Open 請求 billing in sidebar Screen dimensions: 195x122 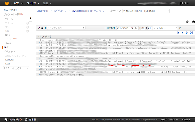point(7,35)
